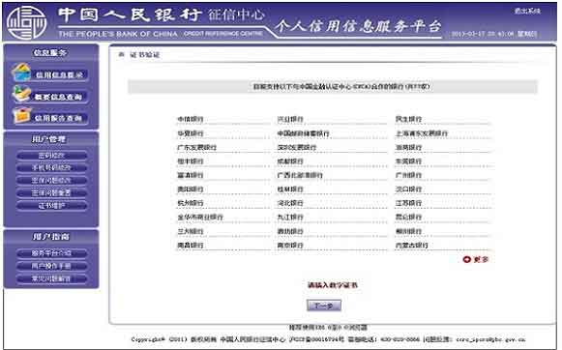The height and width of the screenshot is (350, 562).
Task: Open 密码修改 password change menu
Action: [51, 156]
